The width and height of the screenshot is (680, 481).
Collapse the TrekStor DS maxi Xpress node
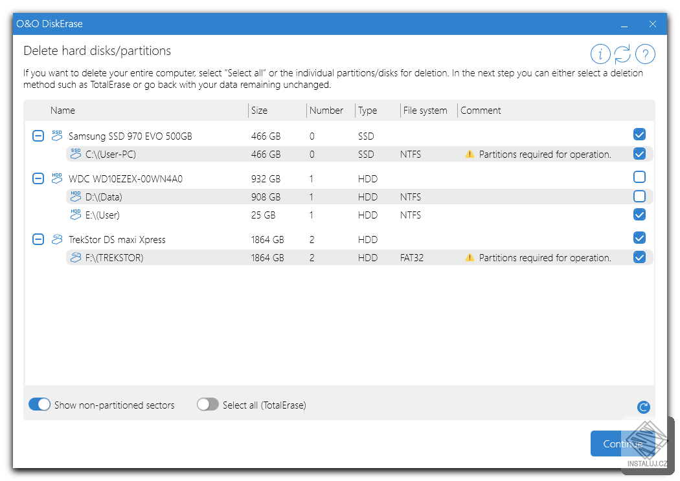pos(38,239)
